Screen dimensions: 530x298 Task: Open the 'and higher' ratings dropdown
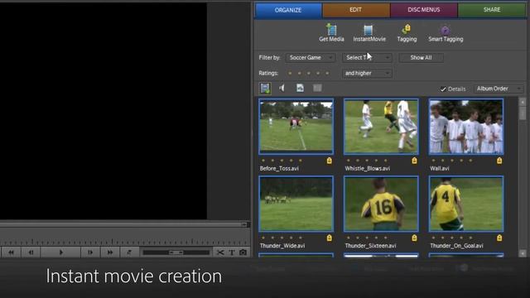click(x=367, y=74)
